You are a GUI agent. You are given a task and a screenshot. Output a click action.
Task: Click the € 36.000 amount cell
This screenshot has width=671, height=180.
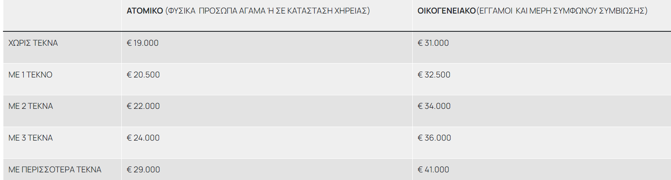434,138
